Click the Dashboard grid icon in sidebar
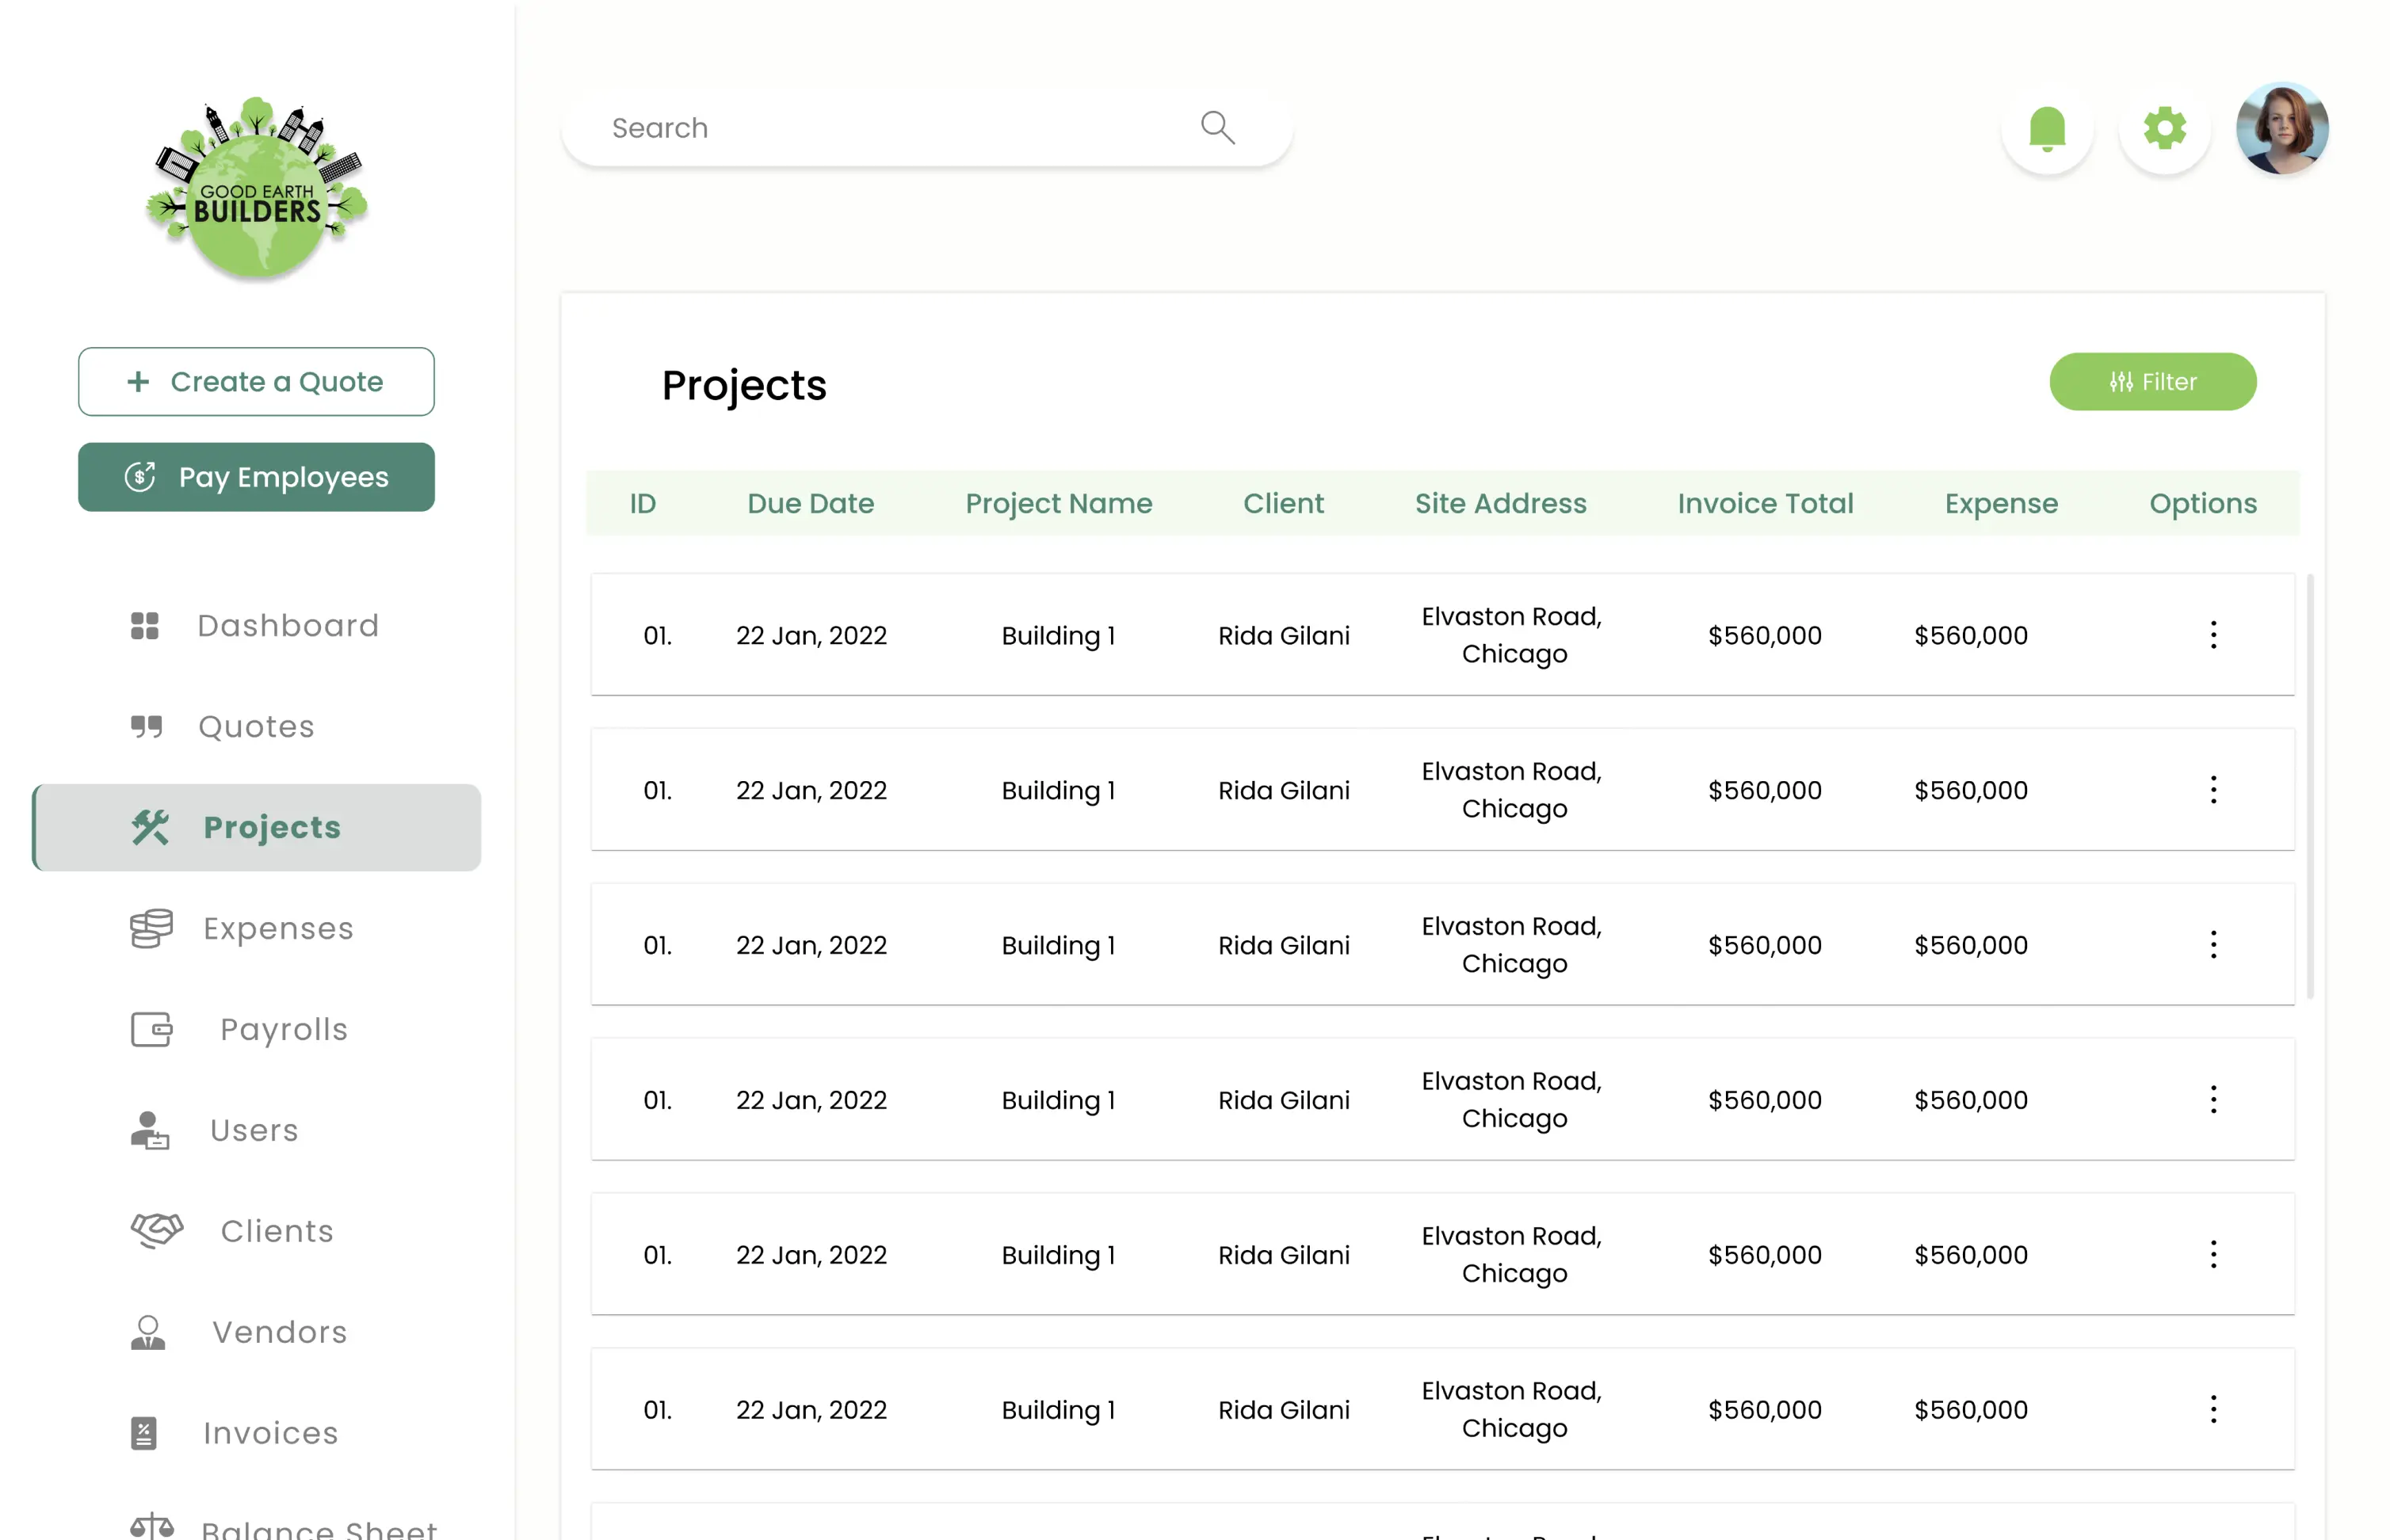Screen dimensions: 2390x1540 click(x=145, y=626)
